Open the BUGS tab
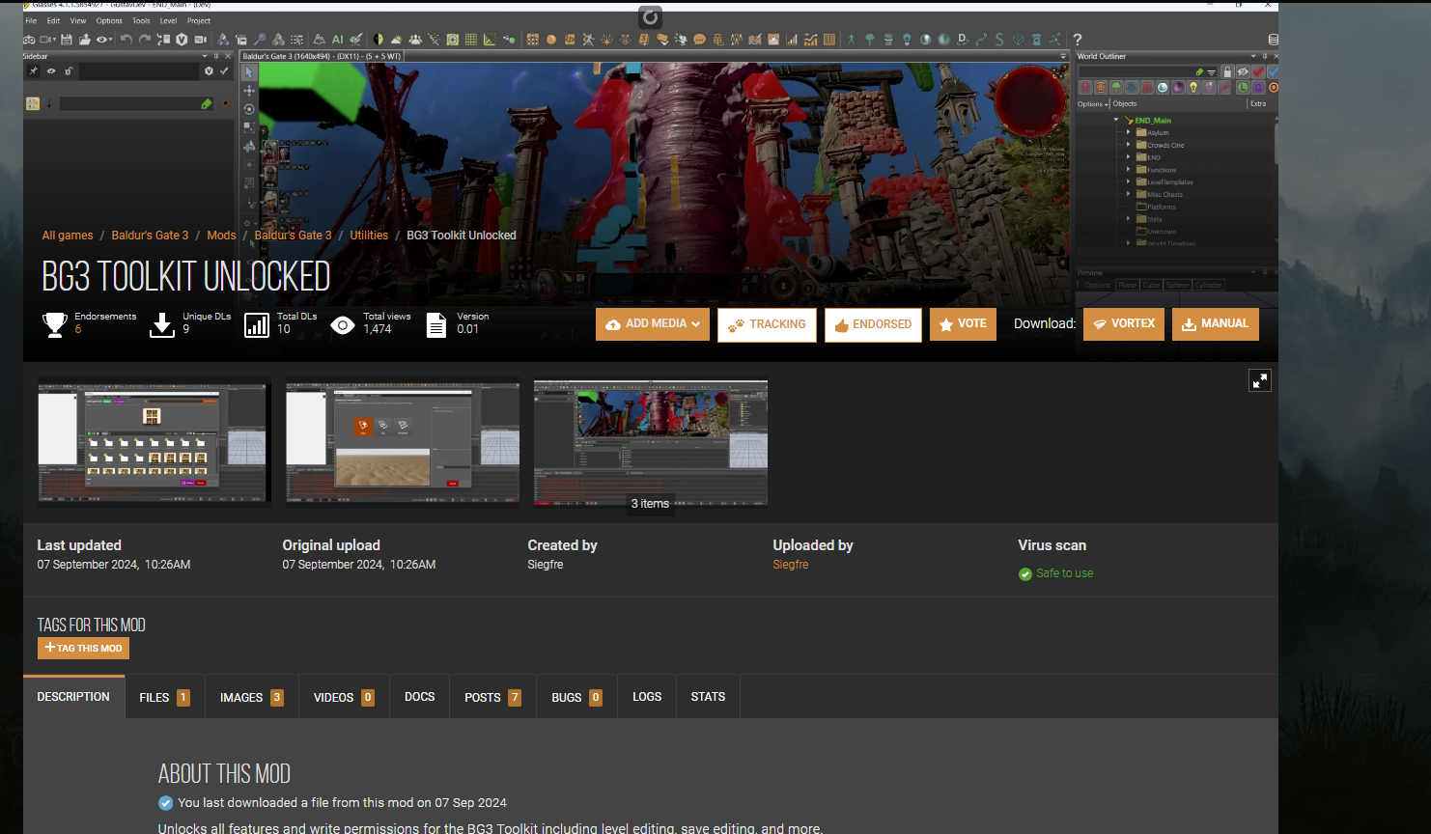 click(576, 697)
